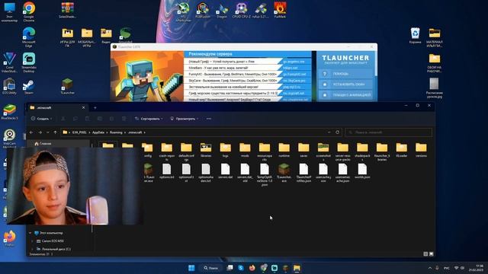The height and width of the screenshot is (274, 488).
Task: Open Microsoft Edge desktop icon
Action: coord(29,37)
